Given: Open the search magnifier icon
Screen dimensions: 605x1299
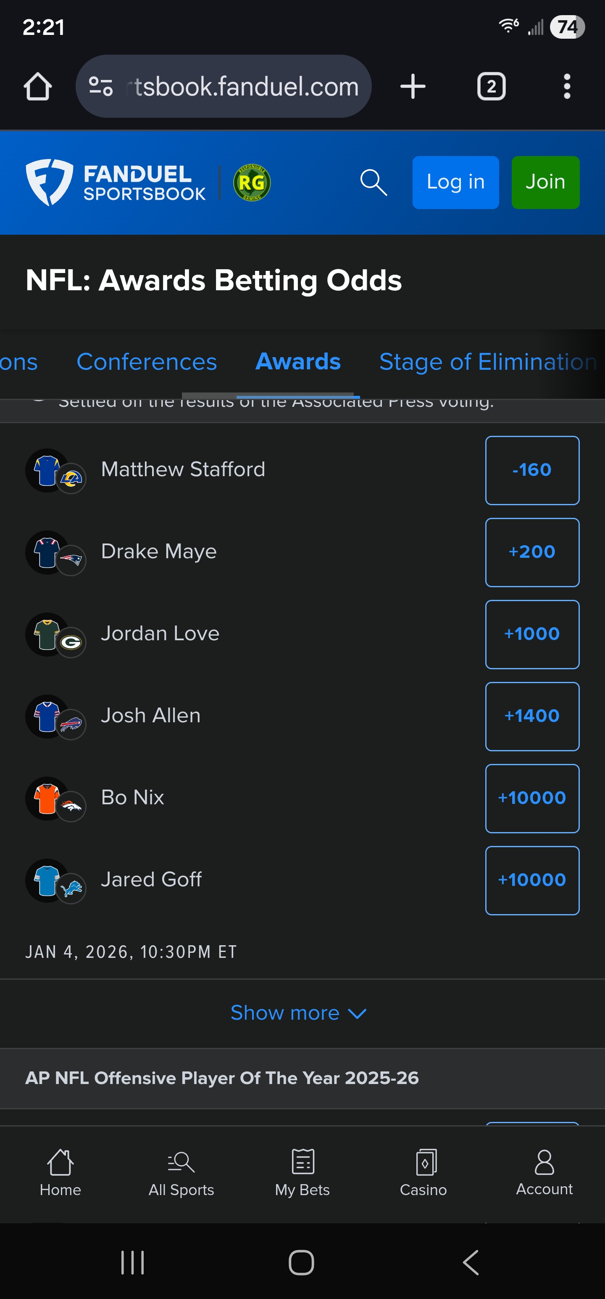Looking at the screenshot, I should (373, 183).
